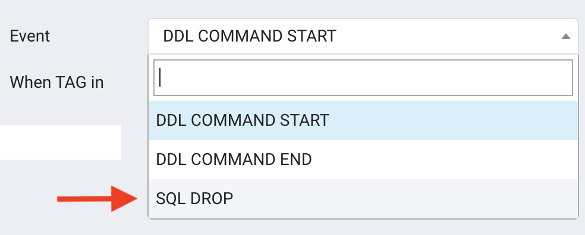Select SQL DROP from the Event list
Screen dimensions: 585x235
(363, 198)
